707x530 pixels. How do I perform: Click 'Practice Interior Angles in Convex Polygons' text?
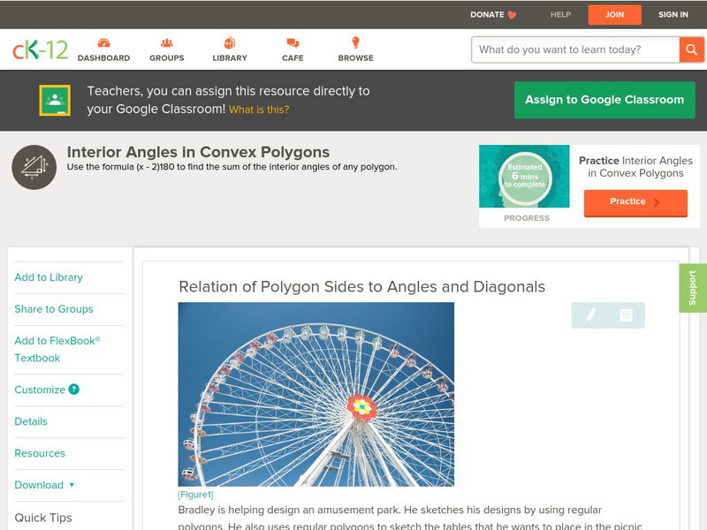click(x=635, y=167)
